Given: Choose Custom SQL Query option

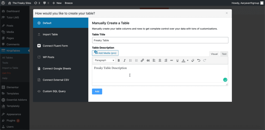Looking at the screenshot, I should [x=61, y=91].
